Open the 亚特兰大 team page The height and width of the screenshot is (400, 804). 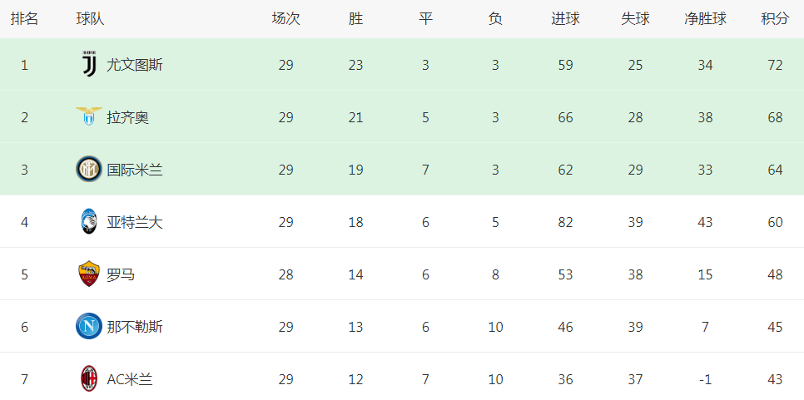tap(135, 222)
